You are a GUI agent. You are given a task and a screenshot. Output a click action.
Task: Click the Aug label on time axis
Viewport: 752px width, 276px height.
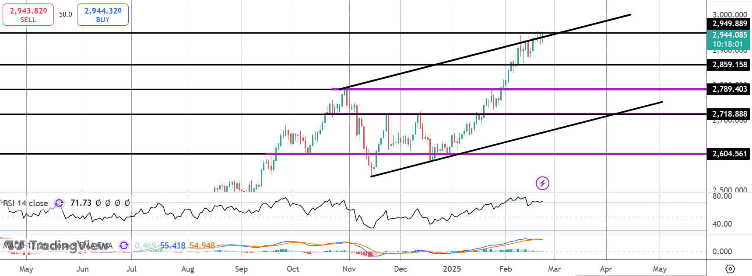click(x=188, y=269)
